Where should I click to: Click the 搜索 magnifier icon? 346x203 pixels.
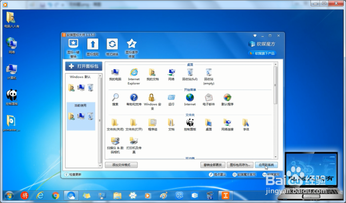[x=115, y=100]
